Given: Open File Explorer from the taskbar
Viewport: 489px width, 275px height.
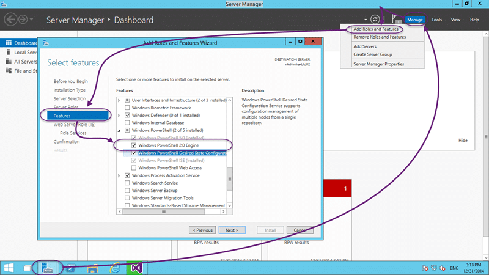Looking at the screenshot, I should [x=93, y=268].
